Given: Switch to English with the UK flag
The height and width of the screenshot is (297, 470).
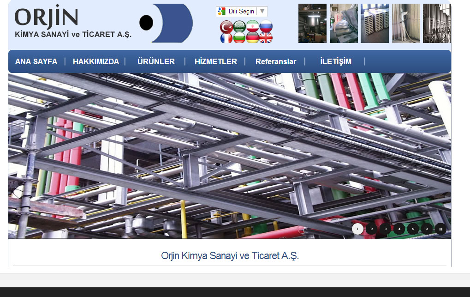Looking at the screenshot, I should point(266,38).
